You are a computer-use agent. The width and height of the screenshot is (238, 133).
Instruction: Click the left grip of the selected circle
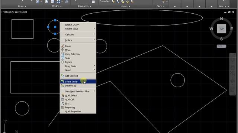coord(48,27)
